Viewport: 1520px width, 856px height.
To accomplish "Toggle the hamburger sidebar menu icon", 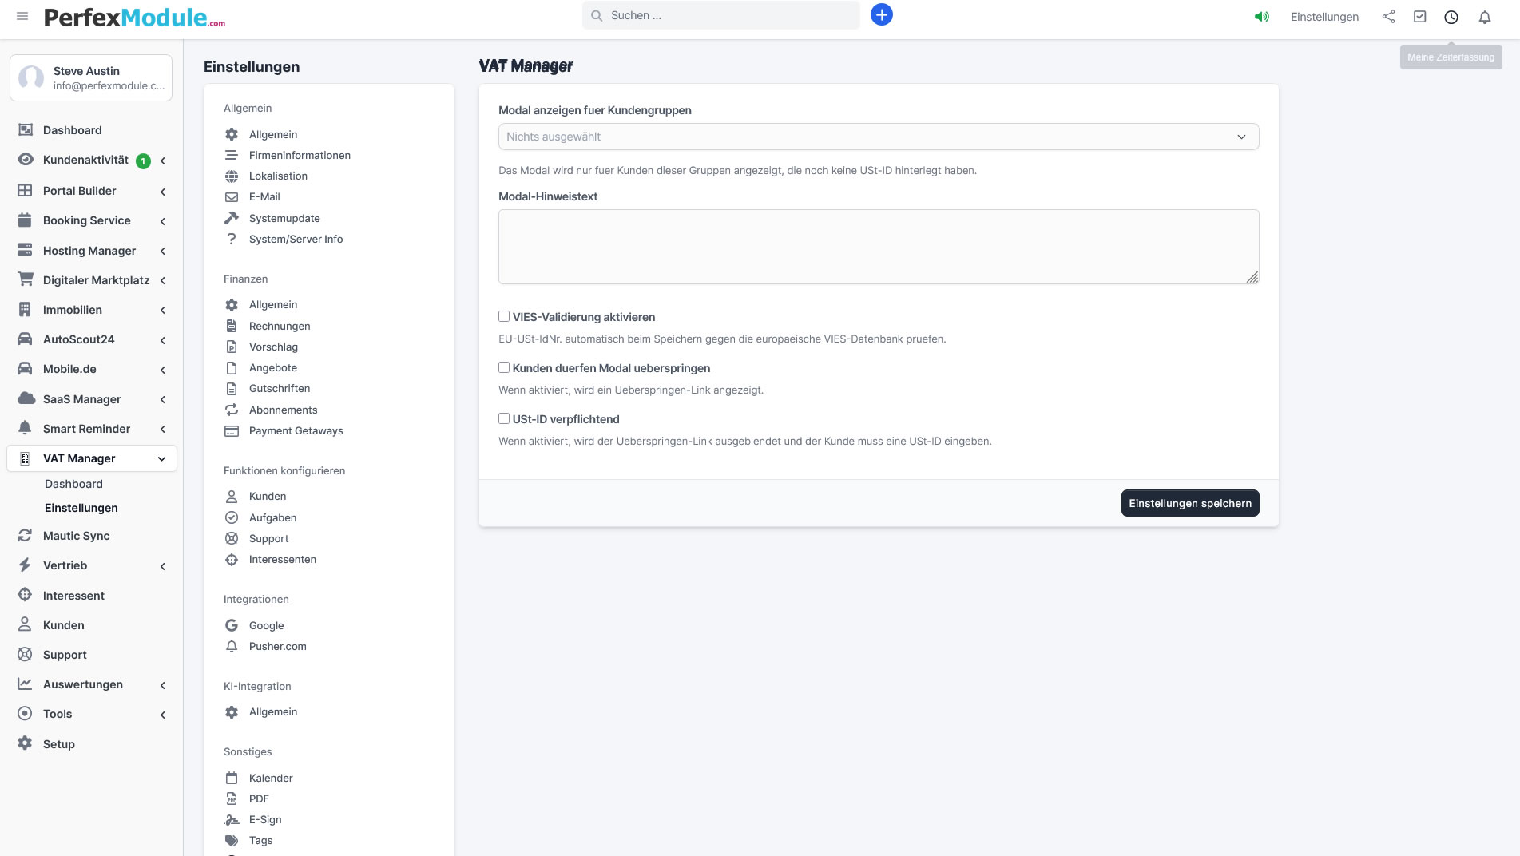I will (x=22, y=16).
